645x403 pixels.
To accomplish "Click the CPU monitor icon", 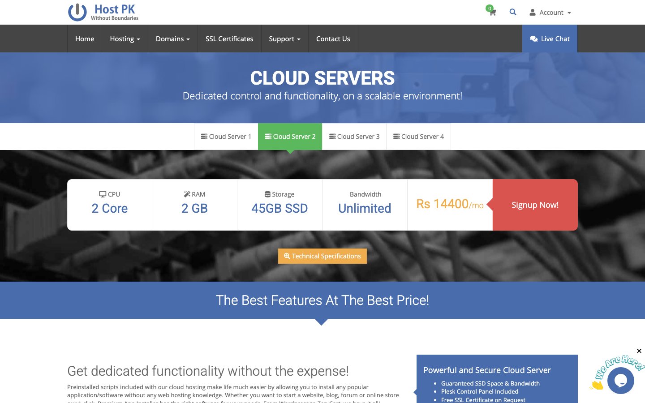I will 103,194.
